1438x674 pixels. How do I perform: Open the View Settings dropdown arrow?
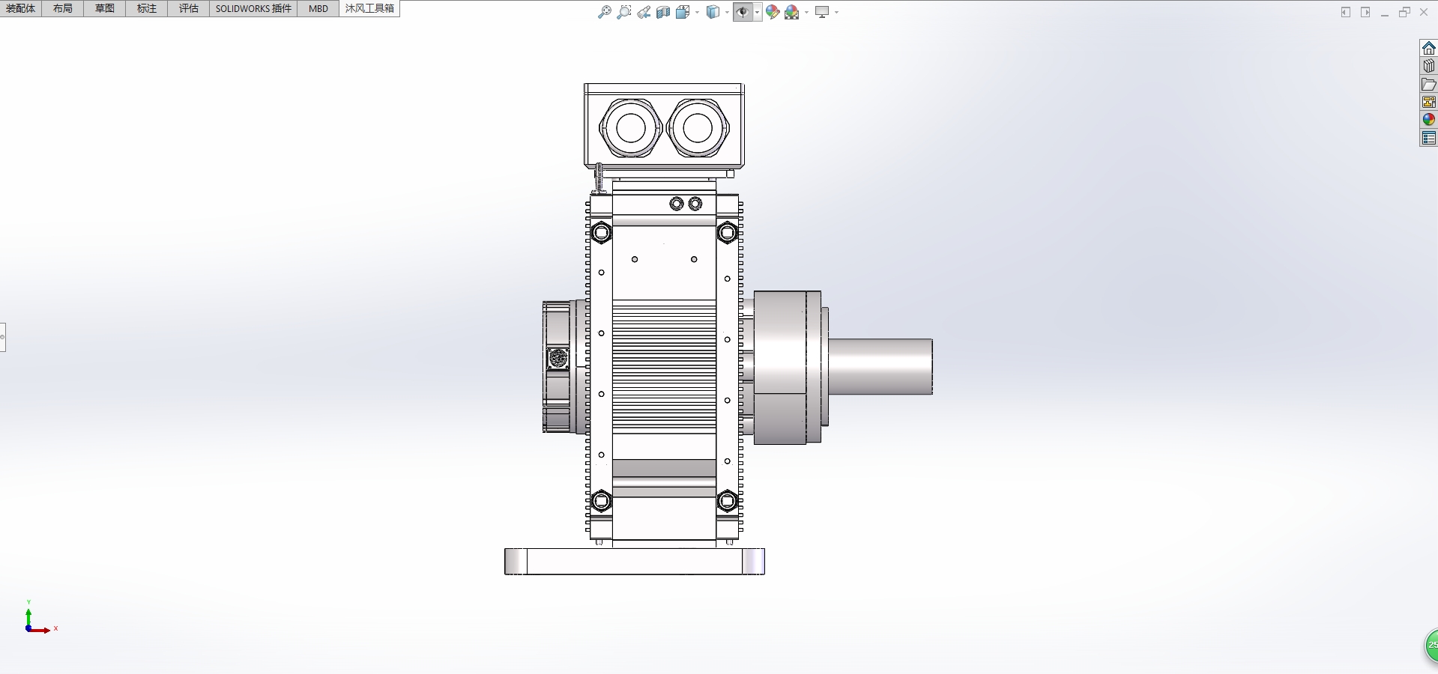coord(836,12)
